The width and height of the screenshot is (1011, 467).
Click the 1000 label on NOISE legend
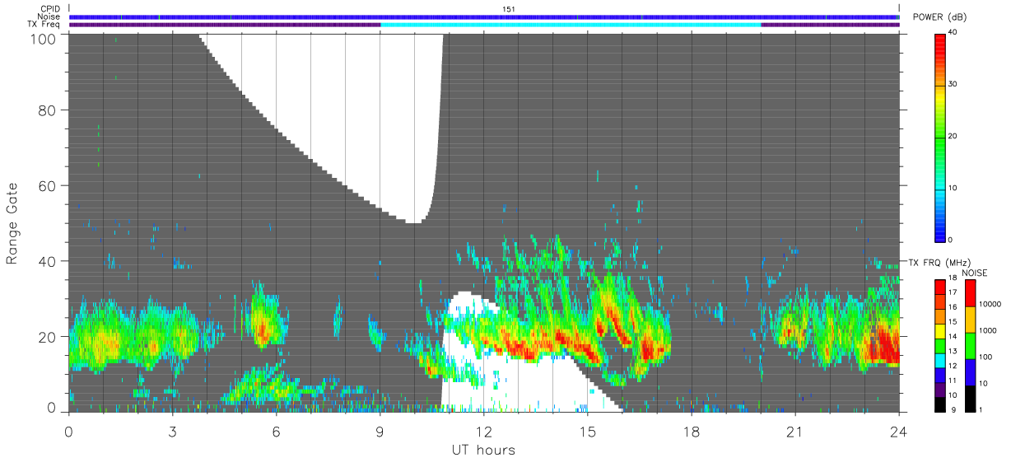coord(989,330)
